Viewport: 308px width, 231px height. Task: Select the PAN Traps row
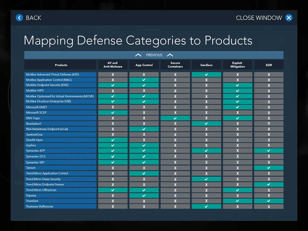click(60, 118)
